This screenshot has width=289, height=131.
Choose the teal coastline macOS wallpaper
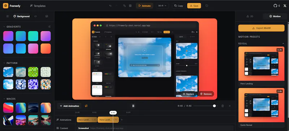(33, 120)
